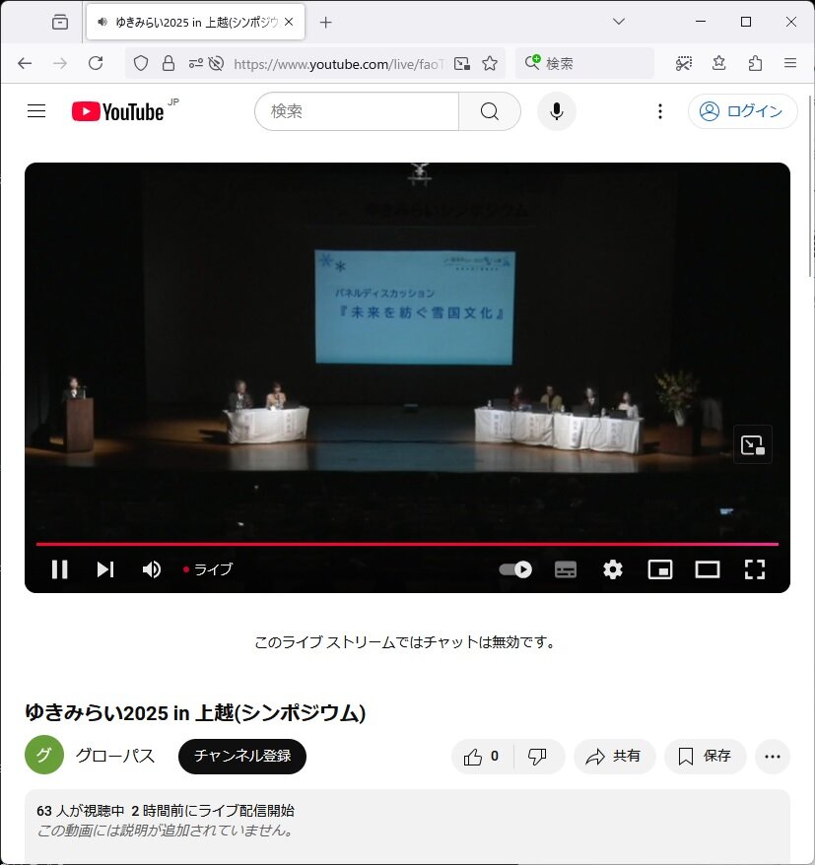The width and height of the screenshot is (815, 865).
Task: Mute the video volume
Action: [152, 569]
